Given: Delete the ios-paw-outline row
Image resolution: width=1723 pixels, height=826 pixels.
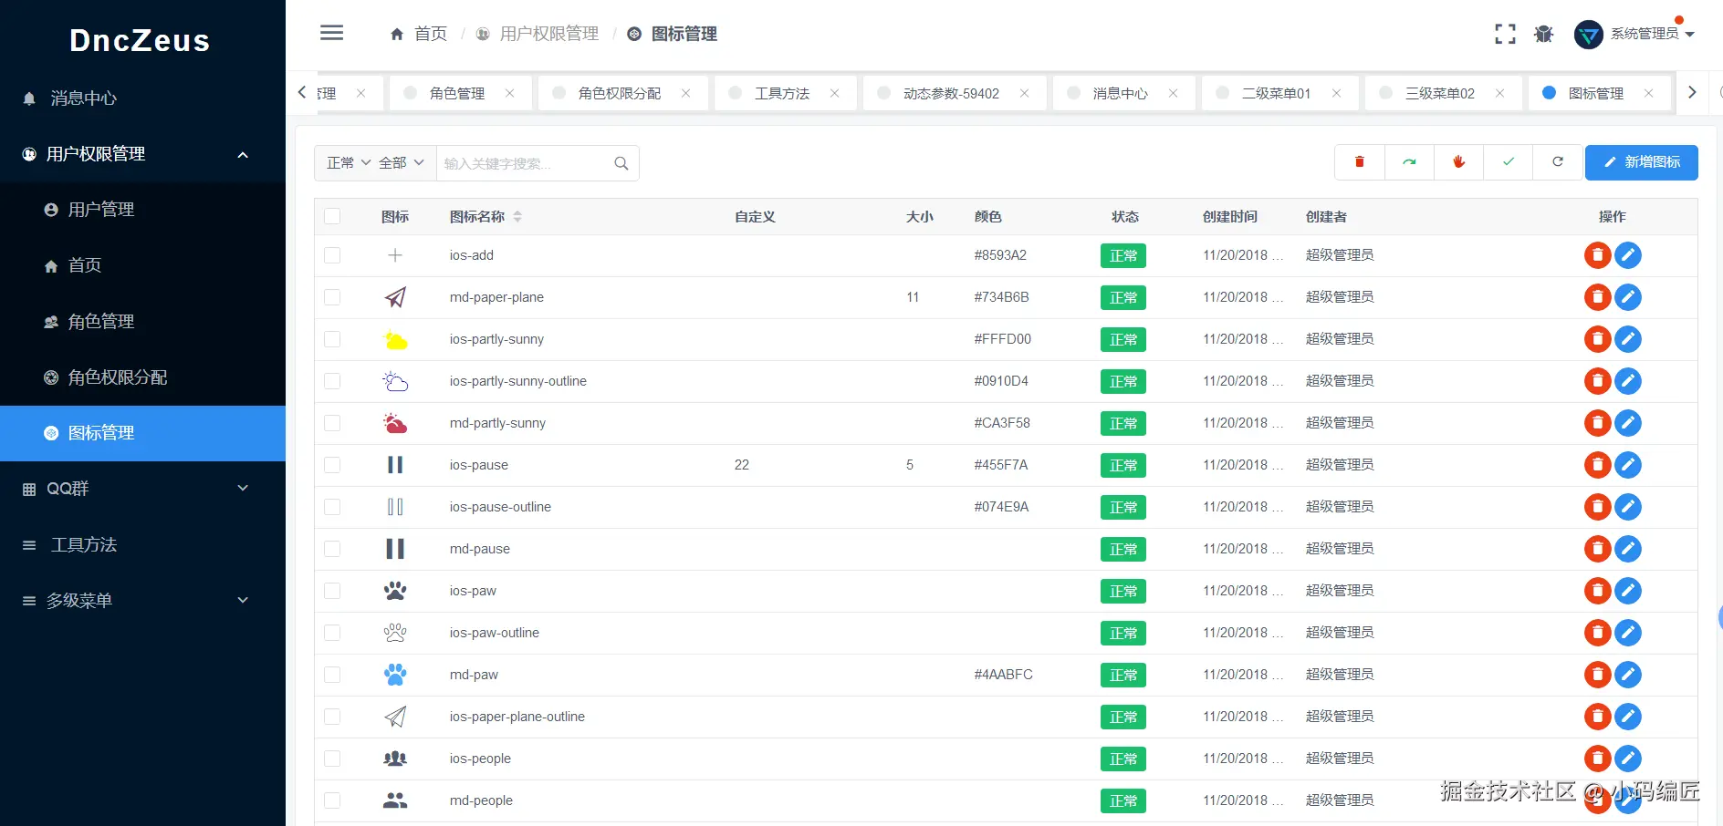Looking at the screenshot, I should tap(1597, 633).
